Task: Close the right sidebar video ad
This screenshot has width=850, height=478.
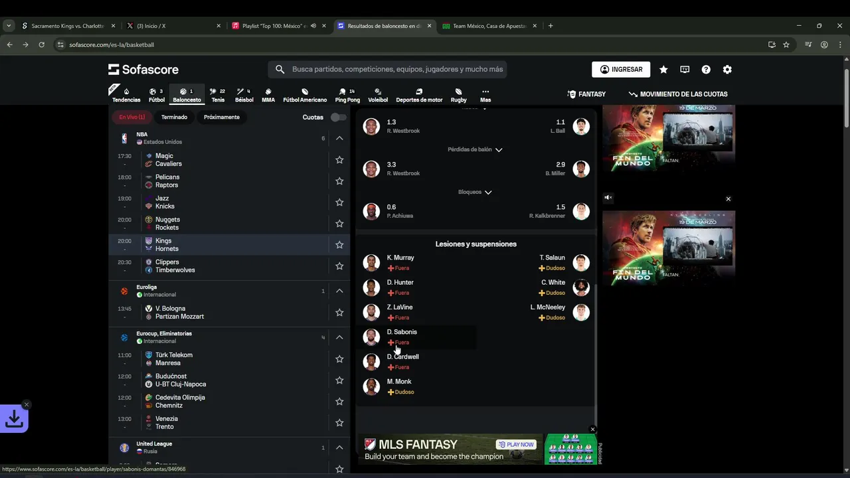Action: point(728,199)
